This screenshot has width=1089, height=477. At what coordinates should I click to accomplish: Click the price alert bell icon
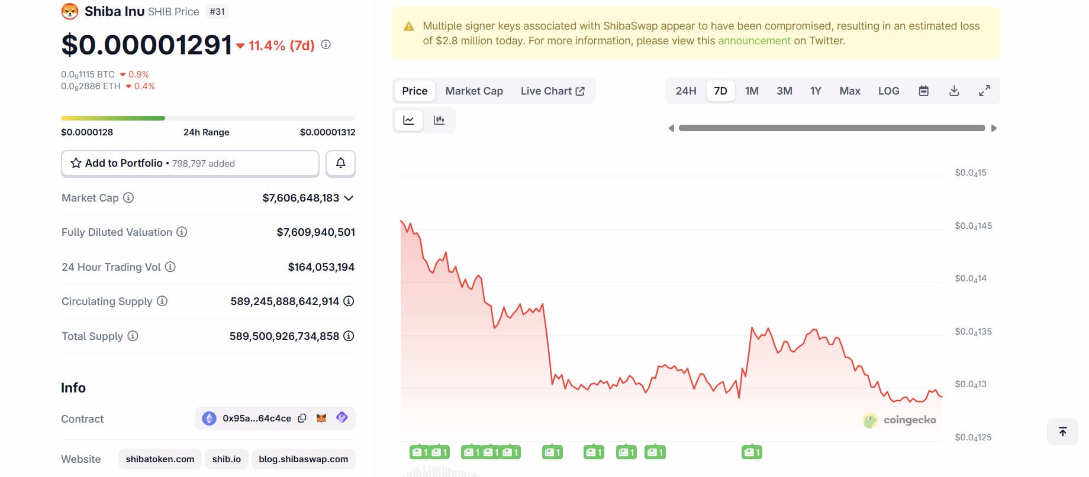[340, 163]
